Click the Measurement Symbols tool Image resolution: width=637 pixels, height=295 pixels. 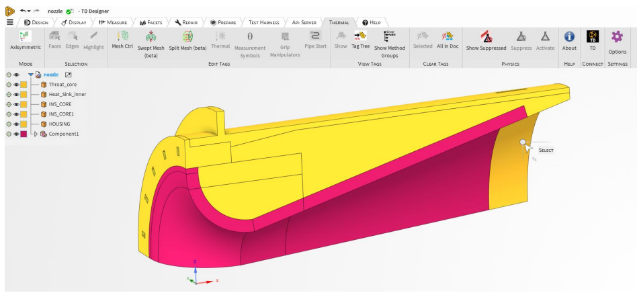tap(250, 44)
